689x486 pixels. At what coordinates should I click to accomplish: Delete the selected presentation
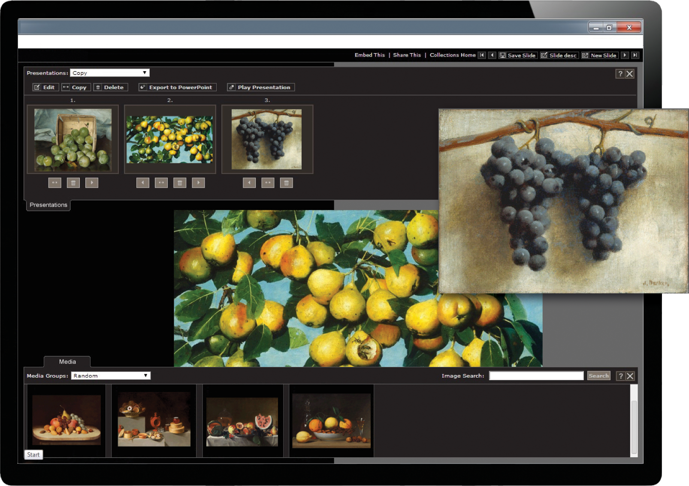(x=111, y=87)
